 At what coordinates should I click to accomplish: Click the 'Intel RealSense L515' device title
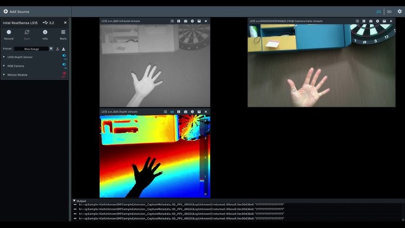pos(20,23)
